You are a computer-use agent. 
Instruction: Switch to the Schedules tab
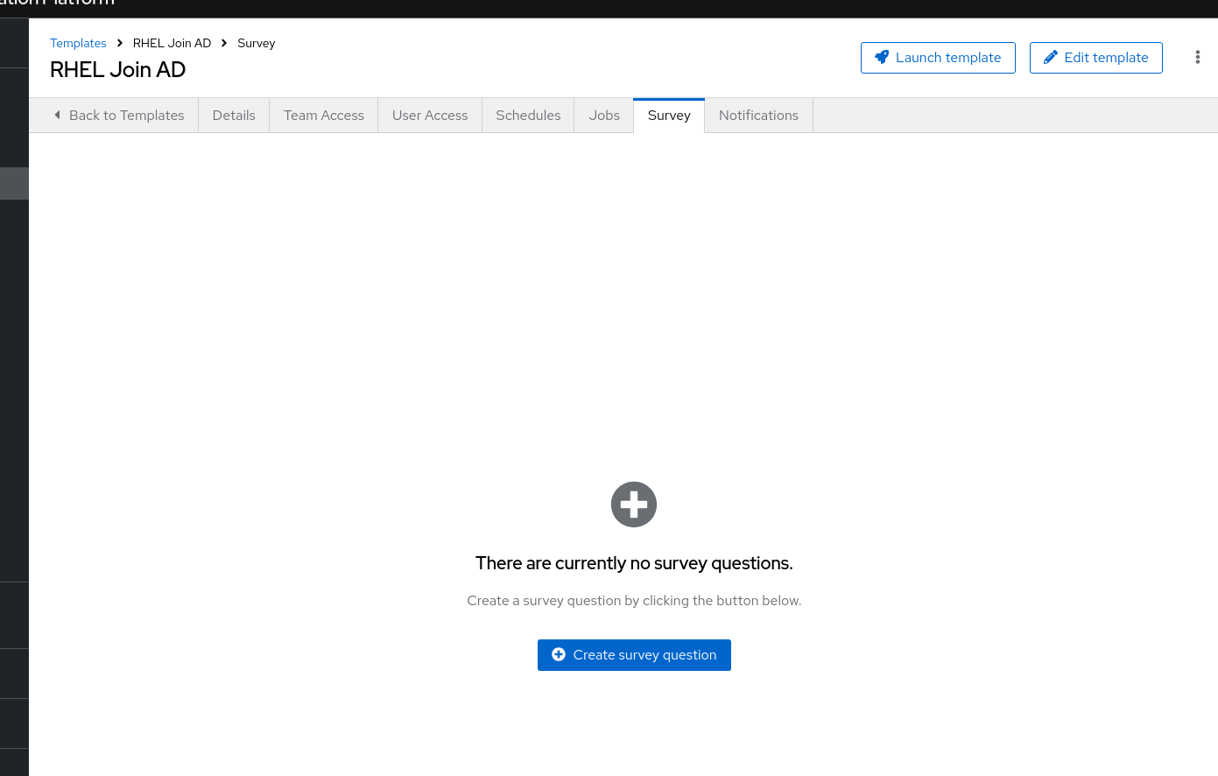[x=528, y=116]
